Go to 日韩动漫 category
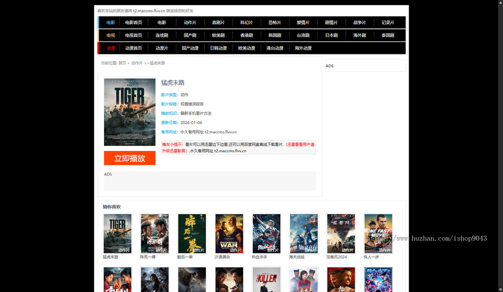Viewport: 503px width, 292px height. pyautogui.click(x=218, y=48)
